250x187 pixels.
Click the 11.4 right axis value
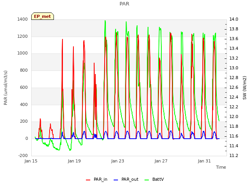click(234, 146)
